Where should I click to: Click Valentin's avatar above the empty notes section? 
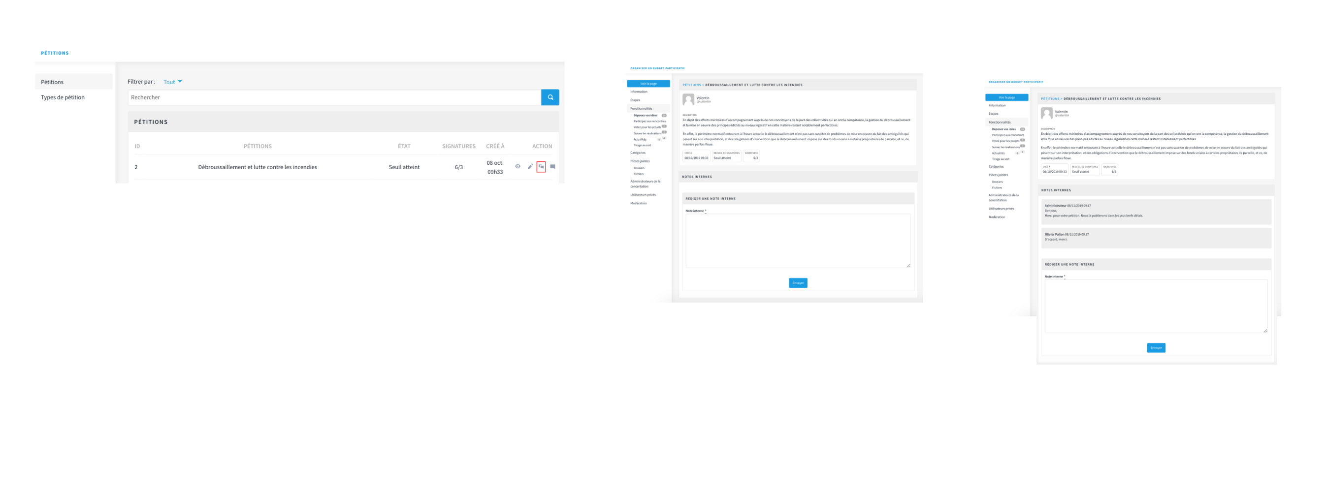[688, 99]
